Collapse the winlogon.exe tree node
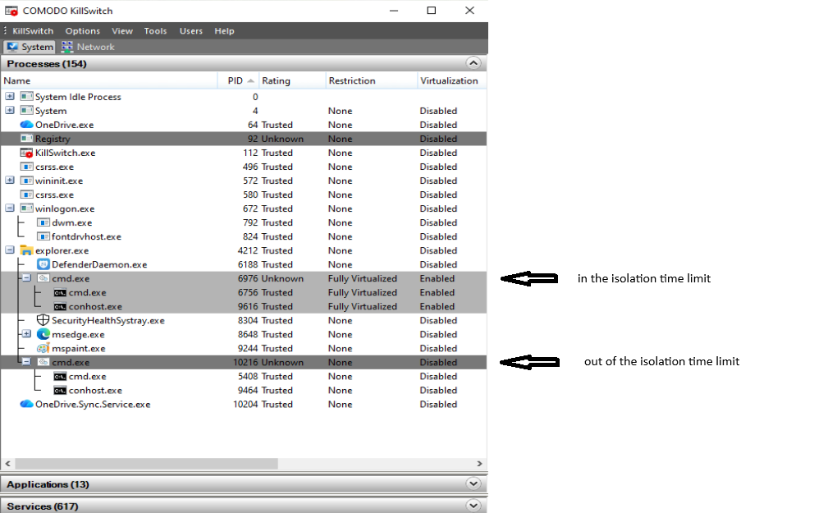Screen dimensions: 837x513 coord(10,208)
